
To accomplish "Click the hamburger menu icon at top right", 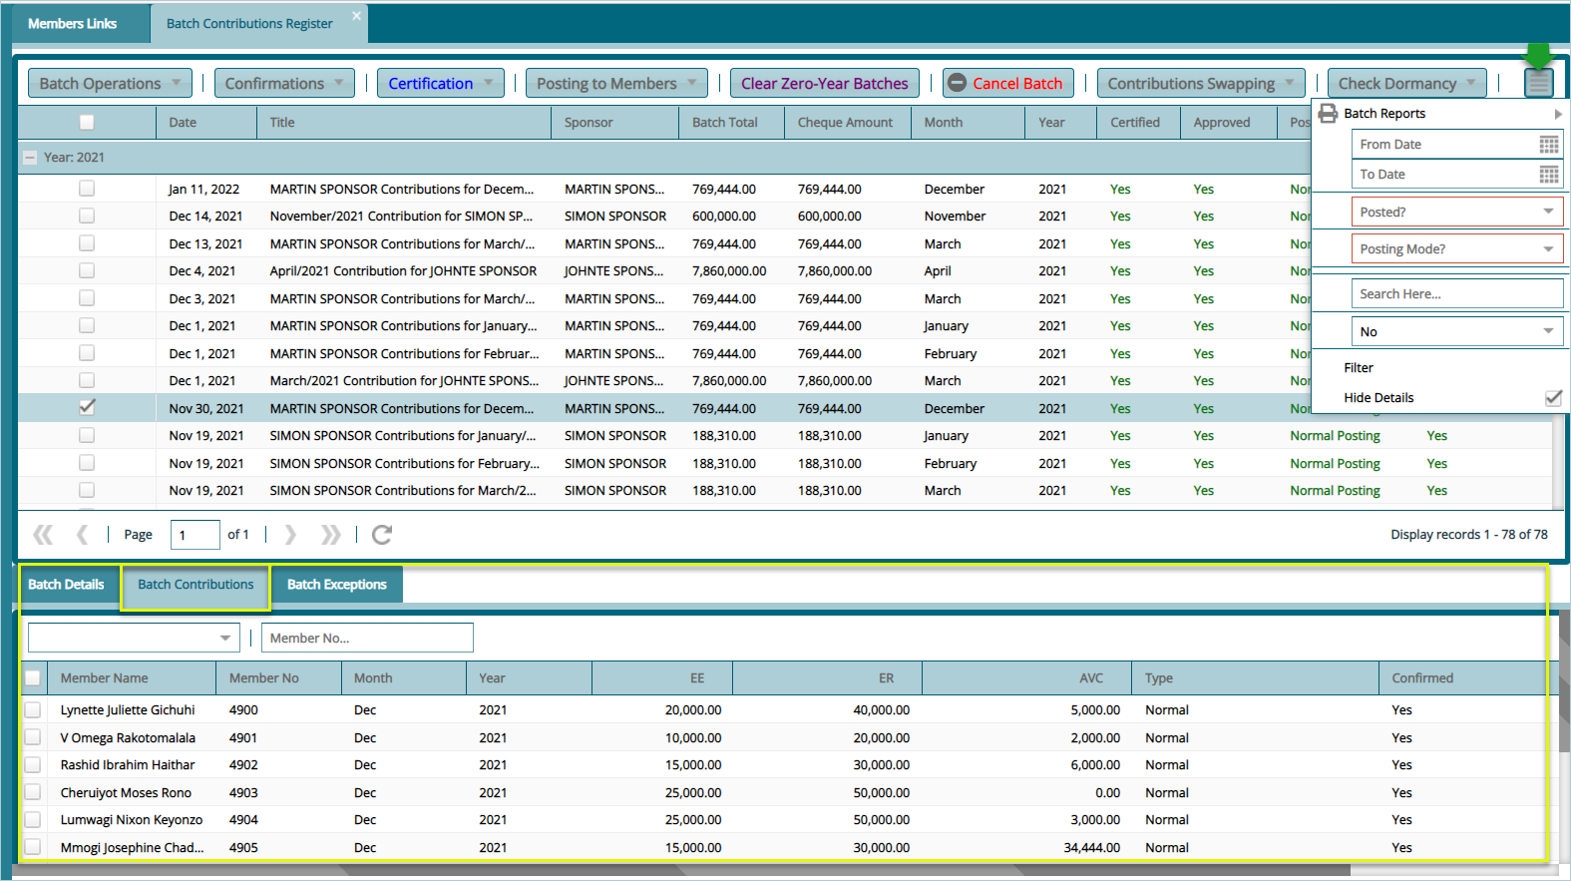I will [x=1538, y=83].
